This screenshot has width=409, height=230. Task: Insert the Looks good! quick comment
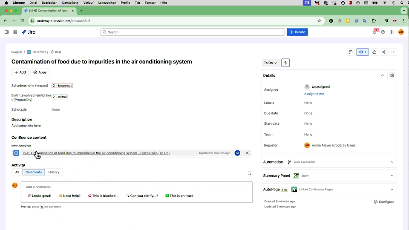coord(40,195)
